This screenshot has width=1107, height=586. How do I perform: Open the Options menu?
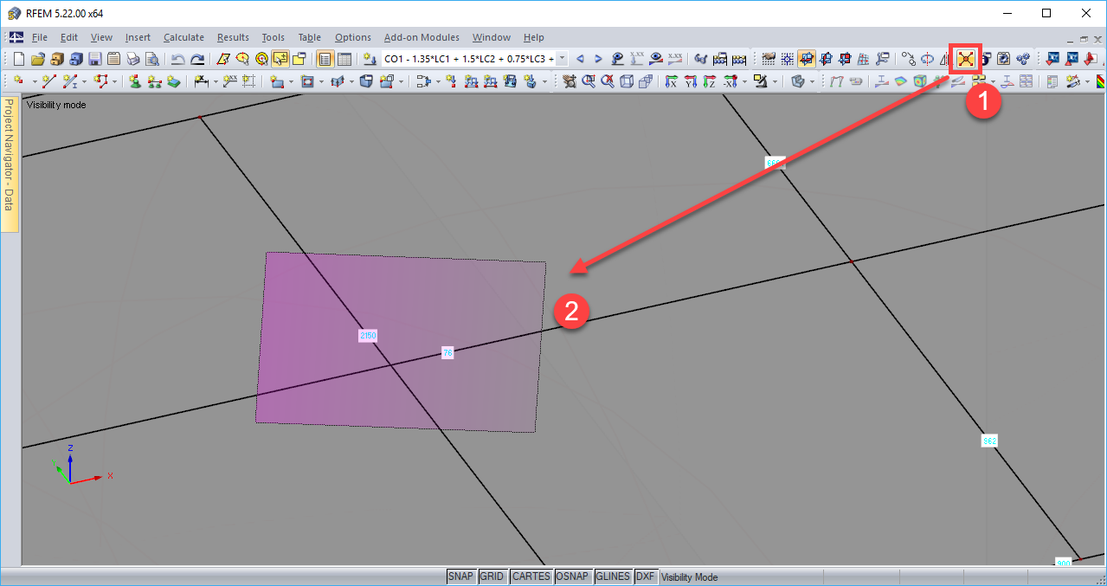point(353,37)
